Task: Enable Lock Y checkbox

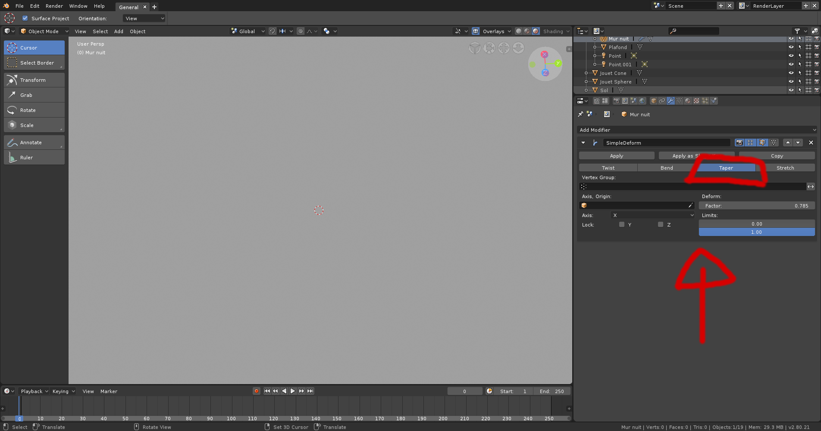Action: [621, 224]
